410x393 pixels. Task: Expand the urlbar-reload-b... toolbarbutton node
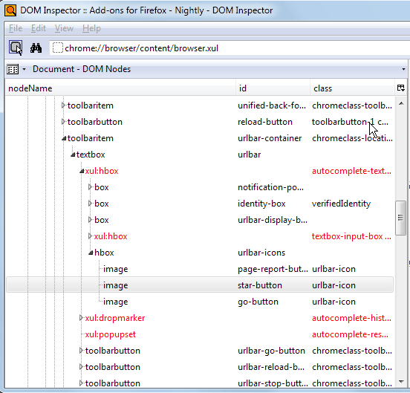click(x=81, y=367)
